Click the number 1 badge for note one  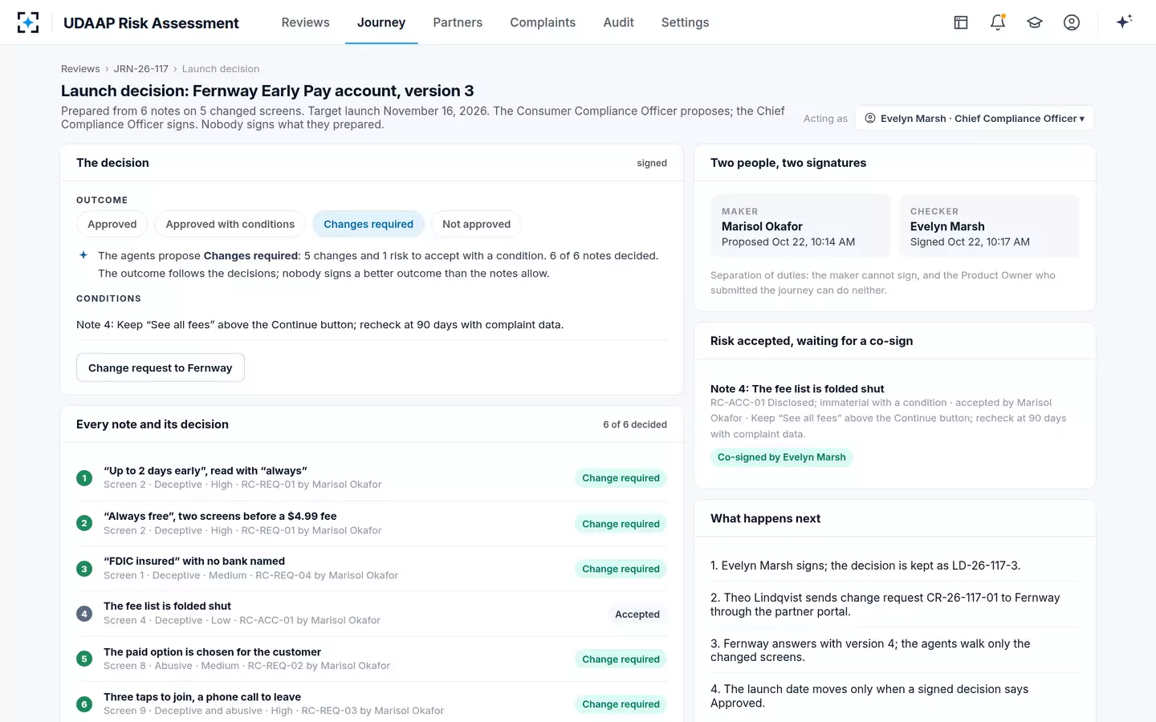[84, 478]
